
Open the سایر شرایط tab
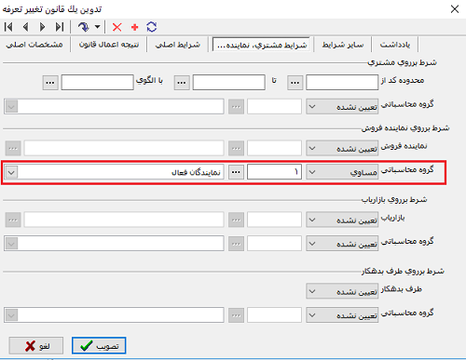(343, 45)
